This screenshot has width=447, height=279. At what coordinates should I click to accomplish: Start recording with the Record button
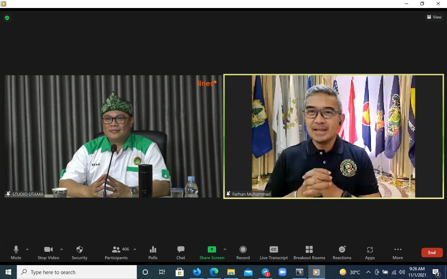coord(243,253)
